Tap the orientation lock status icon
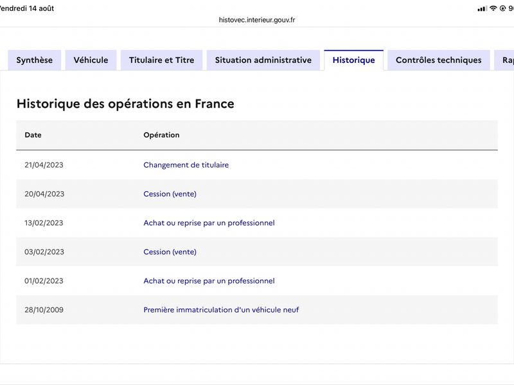 [x=502, y=8]
